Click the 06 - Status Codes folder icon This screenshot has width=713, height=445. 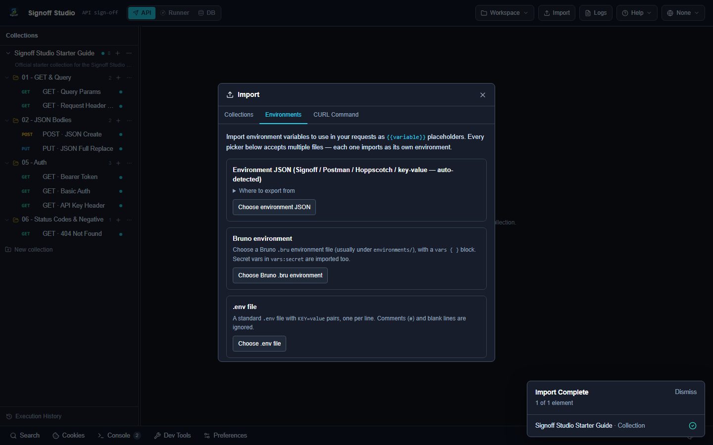coord(16,220)
